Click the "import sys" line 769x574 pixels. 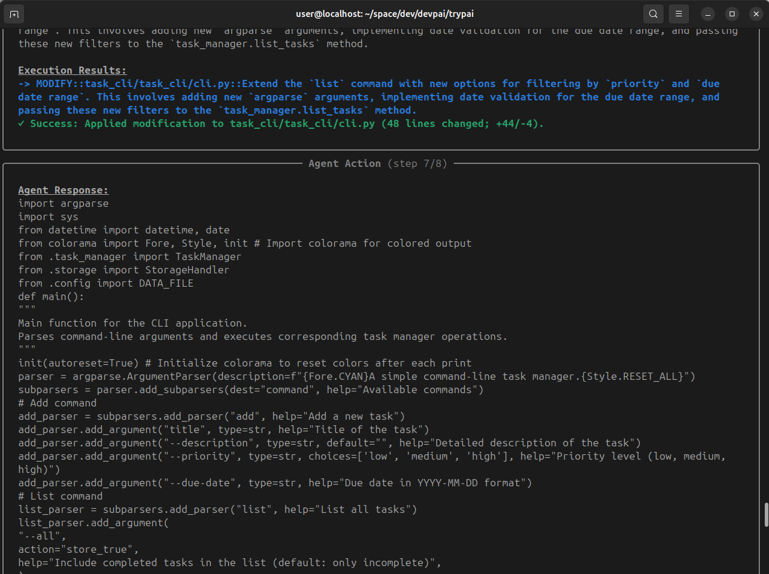point(48,217)
